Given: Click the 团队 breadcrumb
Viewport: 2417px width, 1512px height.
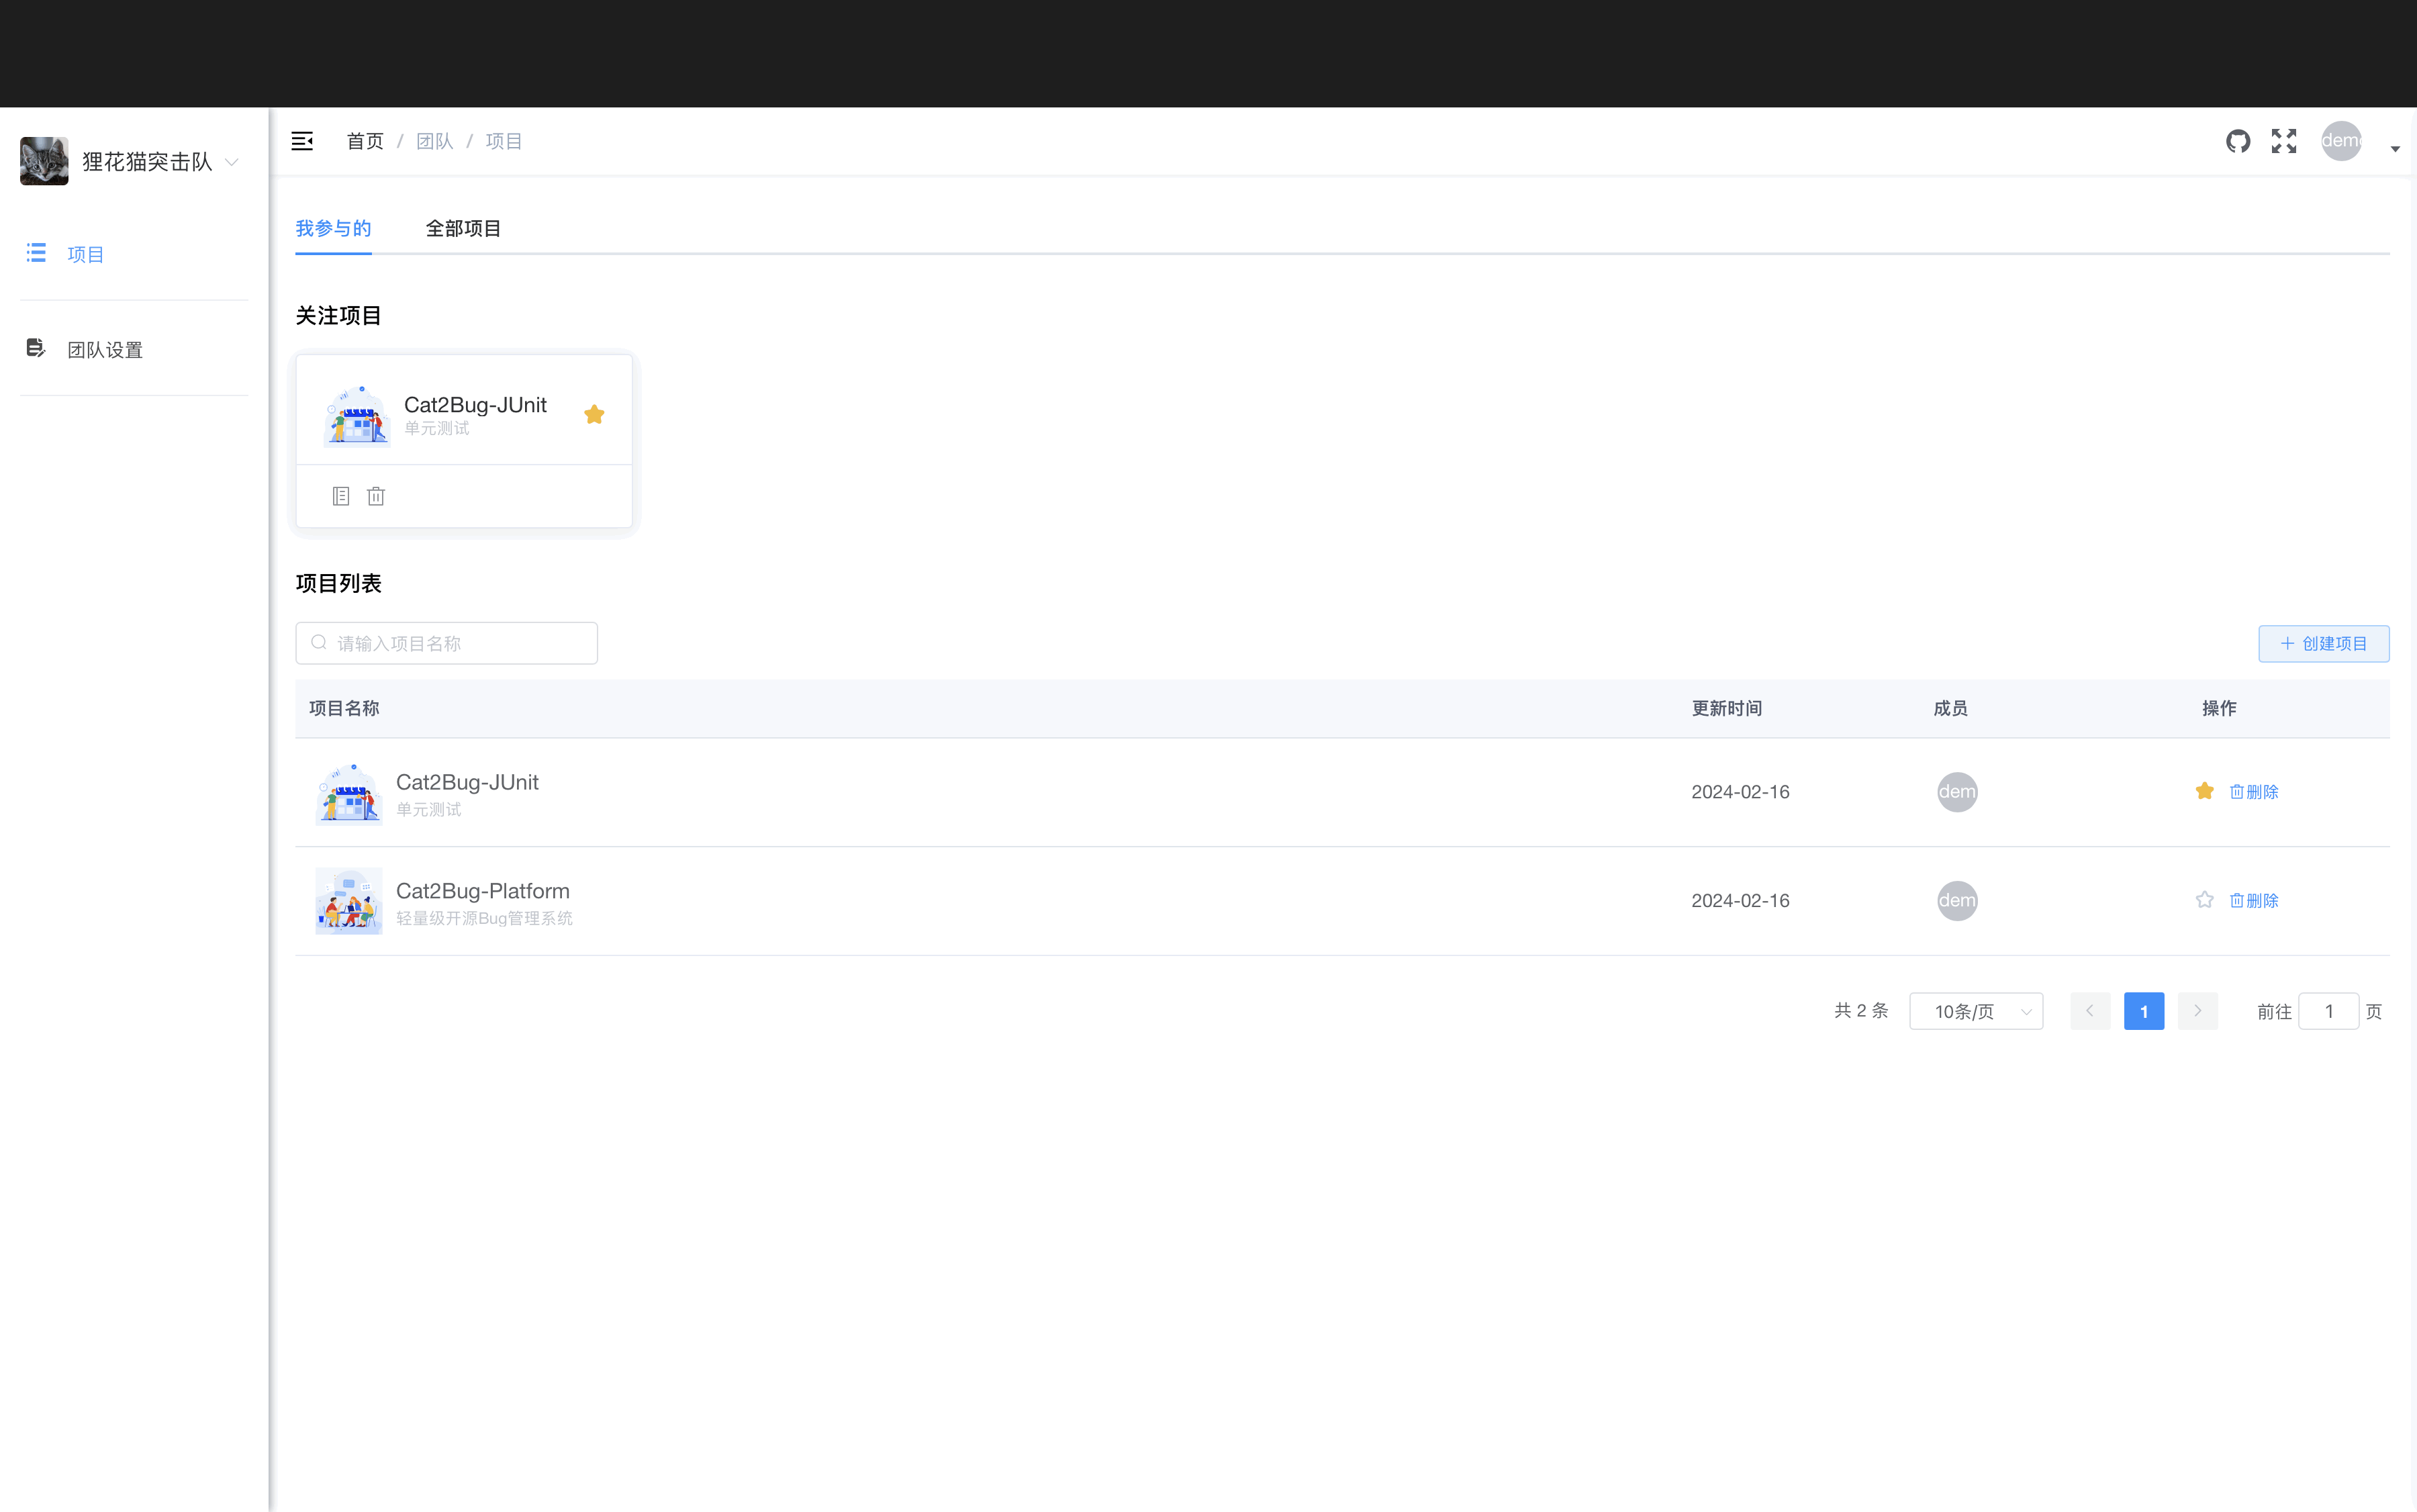Looking at the screenshot, I should 434,141.
